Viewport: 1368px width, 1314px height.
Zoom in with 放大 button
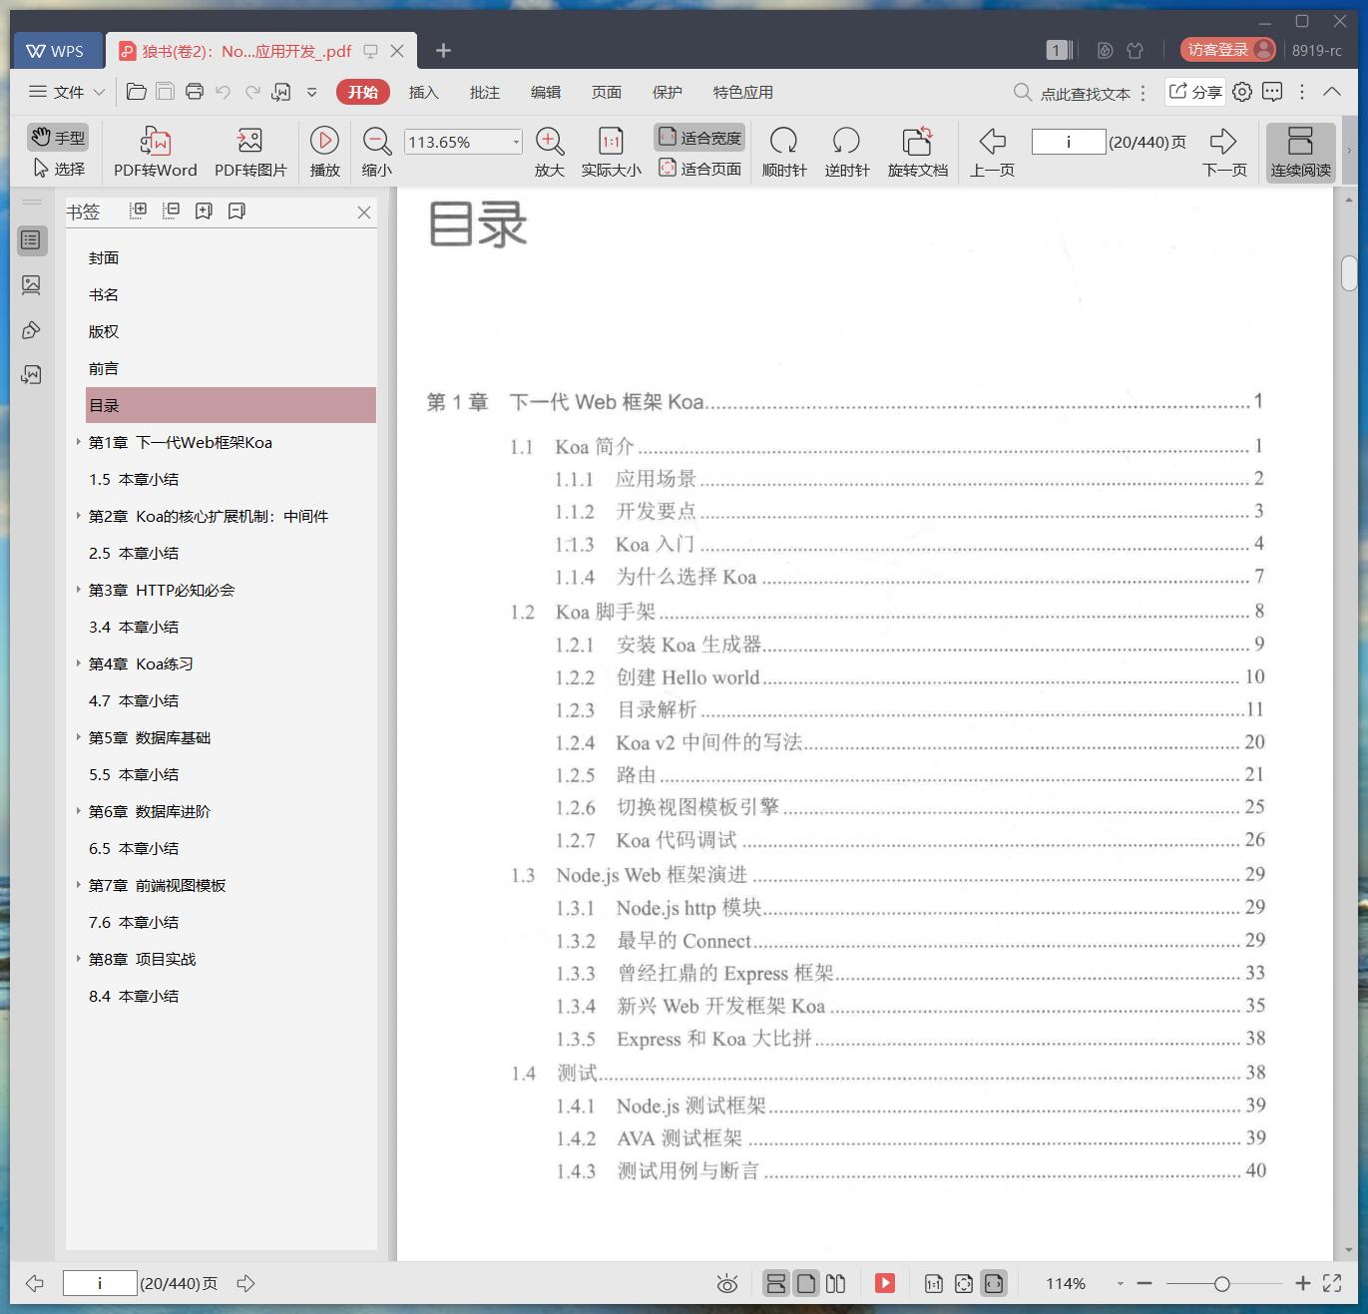pos(550,152)
